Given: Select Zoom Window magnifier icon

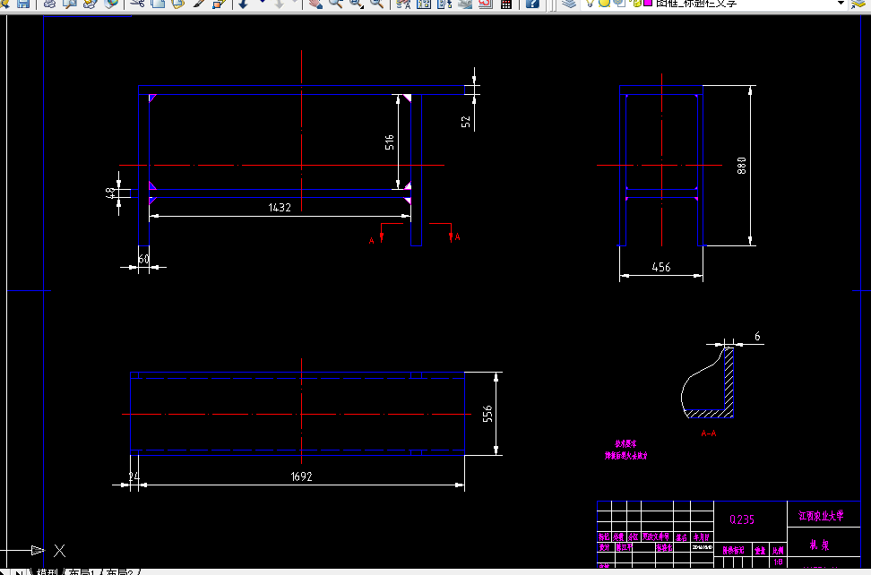Looking at the screenshot, I should [x=356, y=4].
